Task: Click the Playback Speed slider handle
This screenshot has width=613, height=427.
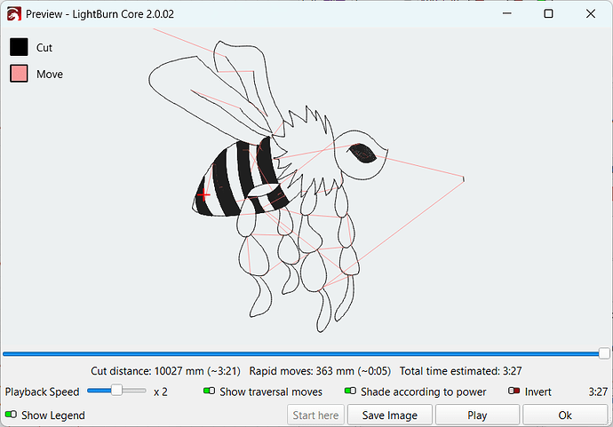Action: (x=116, y=391)
